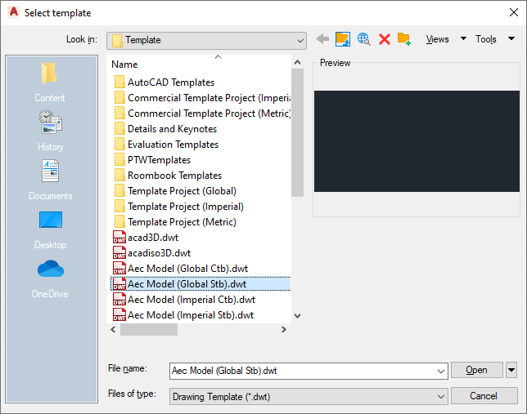
Task: Select the PTWTemplates folder icon
Action: [x=119, y=160]
